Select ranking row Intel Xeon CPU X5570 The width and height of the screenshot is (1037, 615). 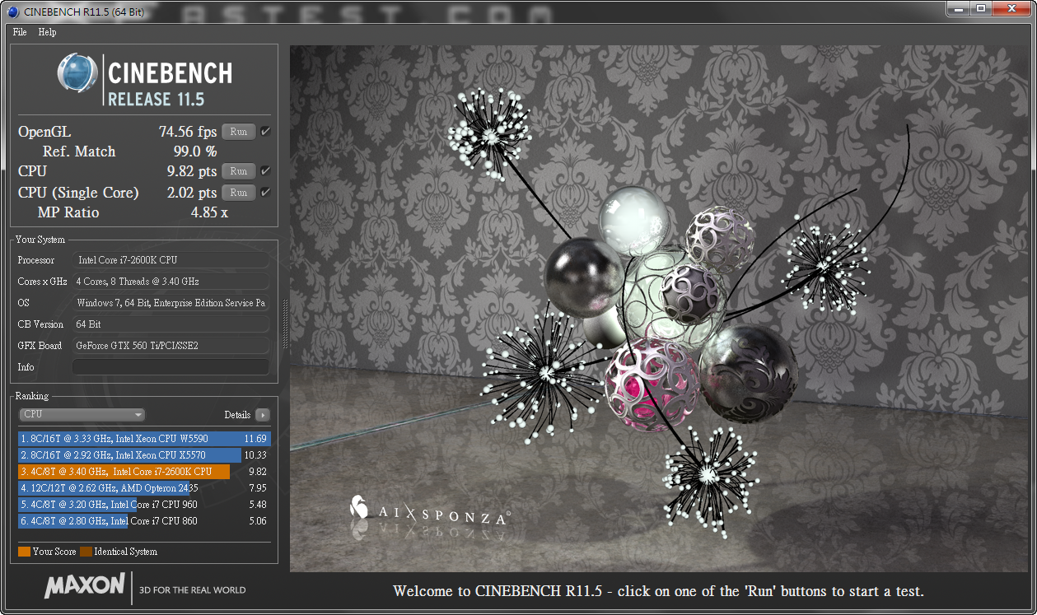click(x=144, y=455)
